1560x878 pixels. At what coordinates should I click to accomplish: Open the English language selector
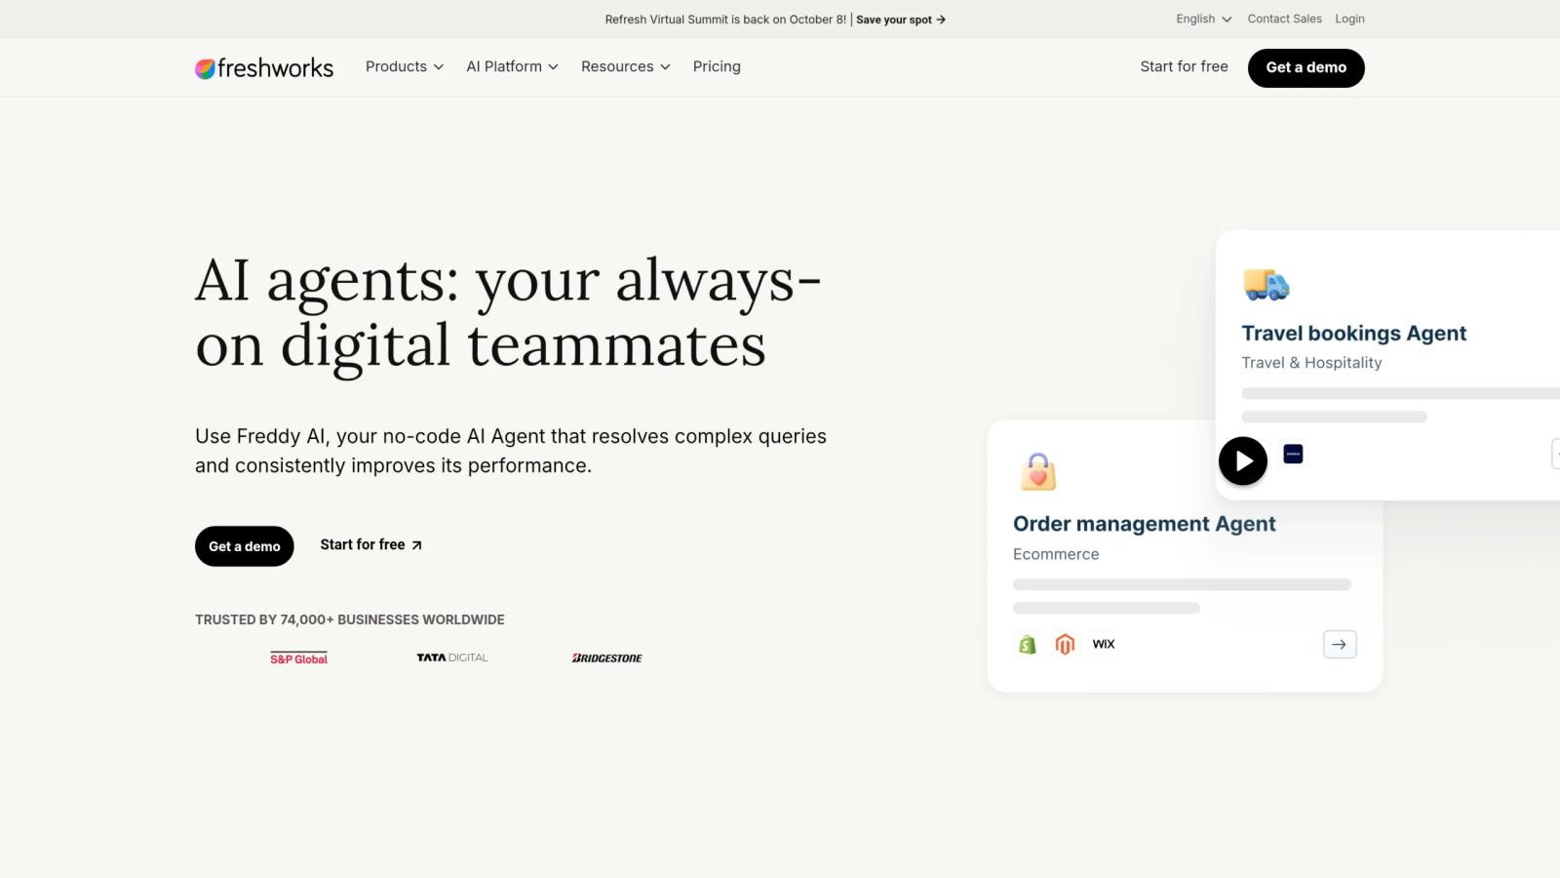(1204, 19)
